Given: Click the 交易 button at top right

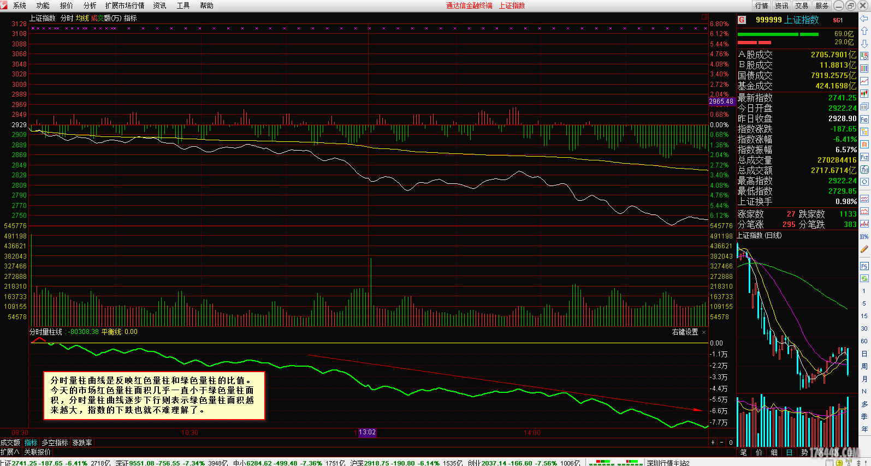Looking at the screenshot, I should (x=802, y=5).
